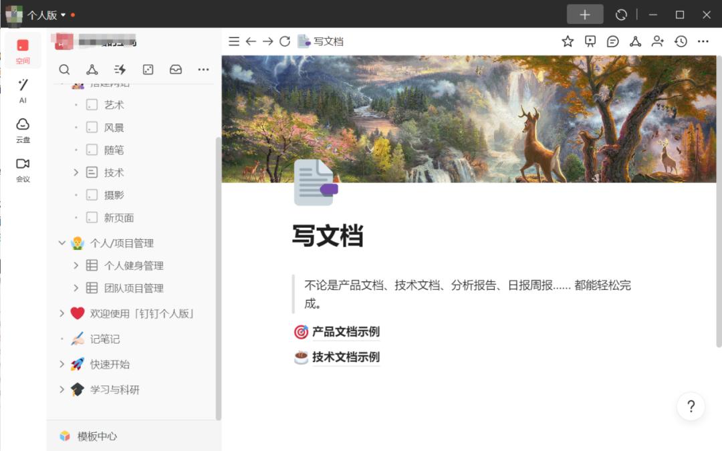Click the sync status icon in title bar
This screenshot has height=451, width=722.
621,15
